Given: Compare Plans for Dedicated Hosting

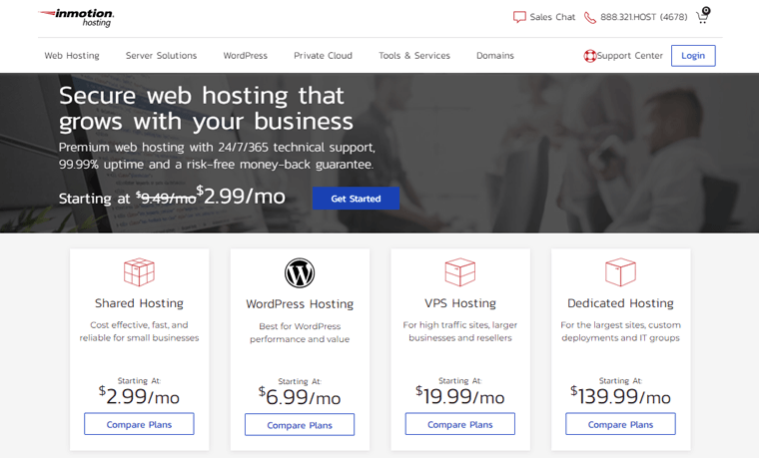Looking at the screenshot, I should click(x=620, y=424).
